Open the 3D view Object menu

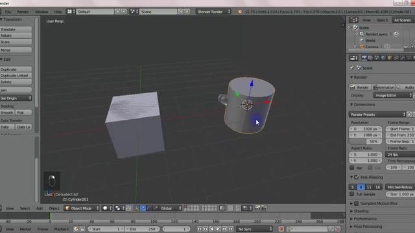click(54, 208)
